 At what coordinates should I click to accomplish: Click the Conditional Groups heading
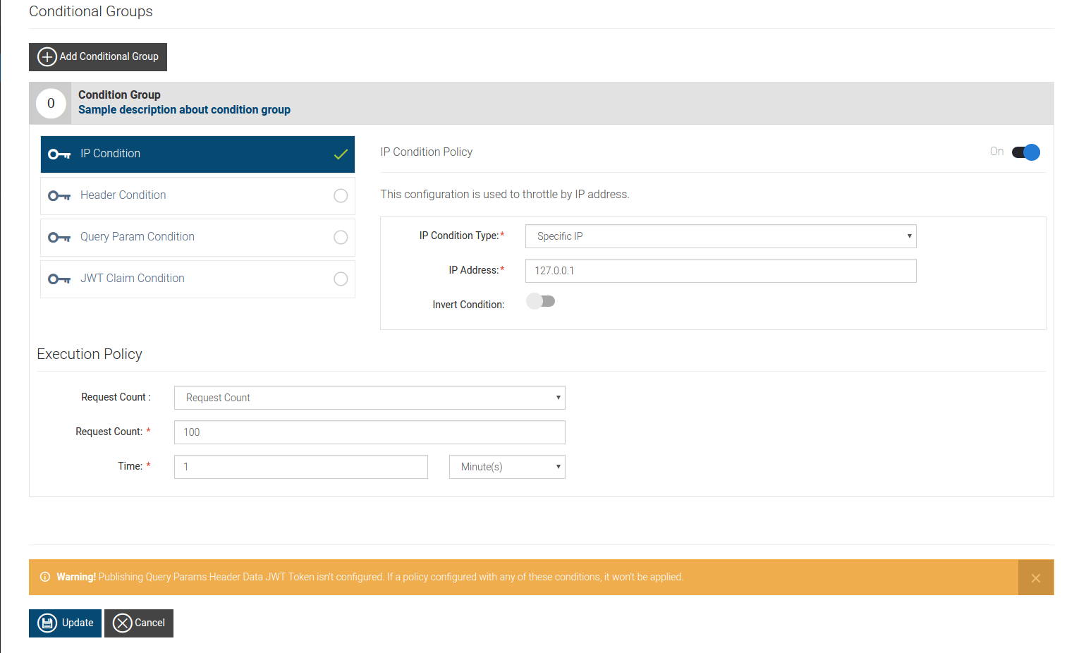pos(91,11)
